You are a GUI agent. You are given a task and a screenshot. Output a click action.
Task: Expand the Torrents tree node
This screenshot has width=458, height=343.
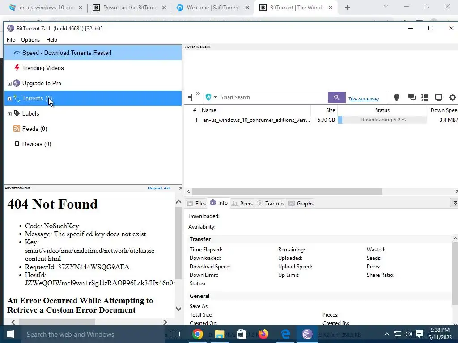(x=9, y=99)
